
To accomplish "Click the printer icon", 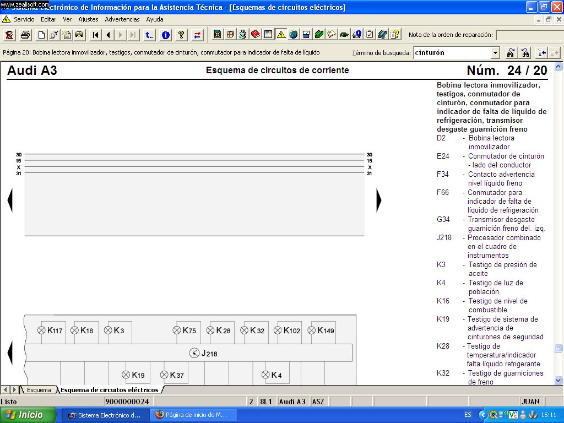I will tap(25, 35).
